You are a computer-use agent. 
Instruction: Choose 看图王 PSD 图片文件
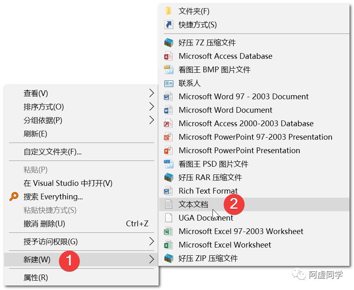[x=254, y=164]
